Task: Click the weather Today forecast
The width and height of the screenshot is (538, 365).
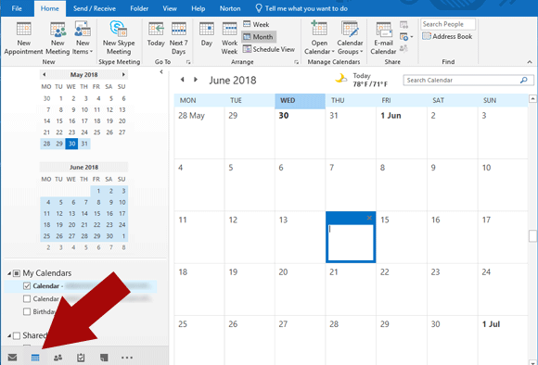Action: pyautogui.click(x=362, y=80)
